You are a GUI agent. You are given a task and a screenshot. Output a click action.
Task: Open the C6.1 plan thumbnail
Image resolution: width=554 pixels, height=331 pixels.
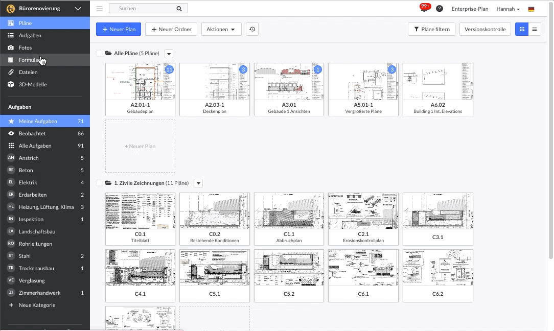363,275
